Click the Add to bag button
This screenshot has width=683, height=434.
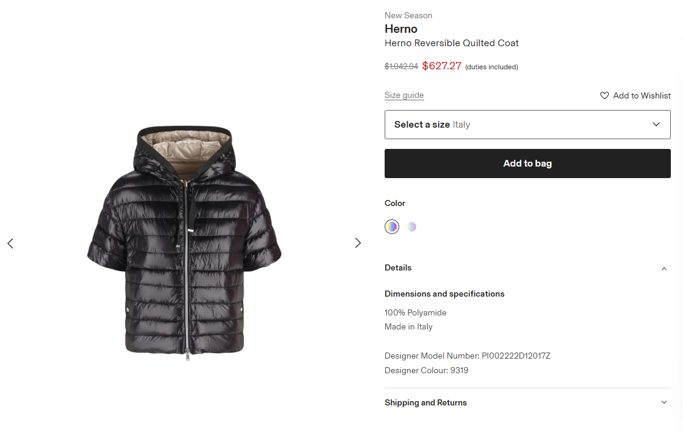(x=527, y=163)
